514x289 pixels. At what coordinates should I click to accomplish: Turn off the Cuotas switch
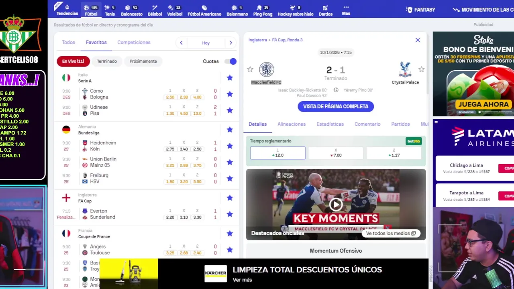coord(230,61)
